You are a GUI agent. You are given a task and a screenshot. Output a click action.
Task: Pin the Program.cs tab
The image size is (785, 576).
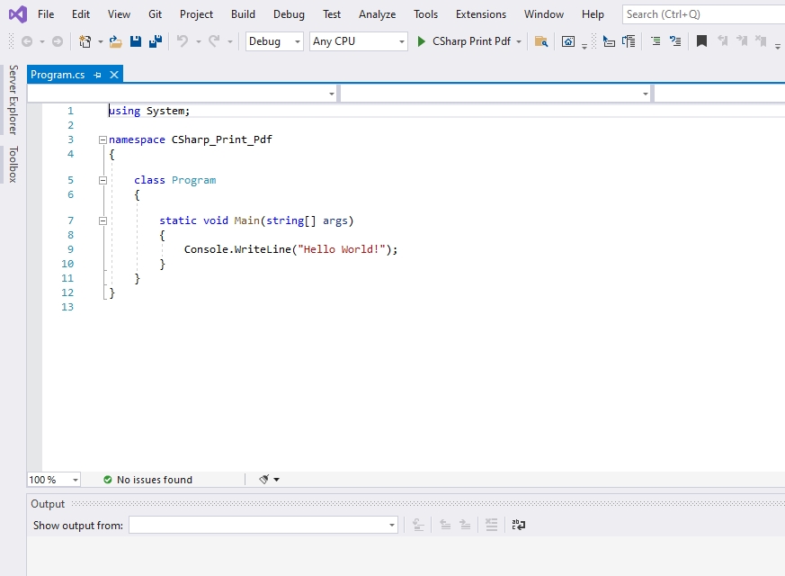98,75
